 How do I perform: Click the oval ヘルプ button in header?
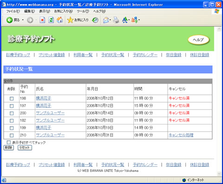pos(198,40)
